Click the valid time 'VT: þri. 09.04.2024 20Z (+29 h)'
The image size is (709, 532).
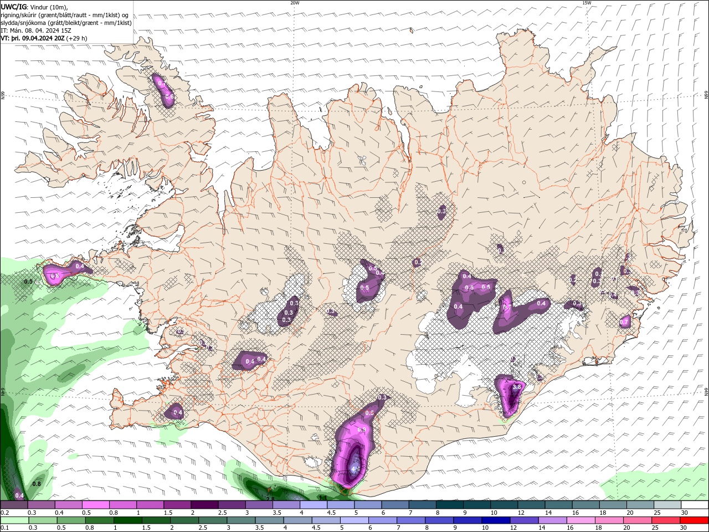pos(44,38)
